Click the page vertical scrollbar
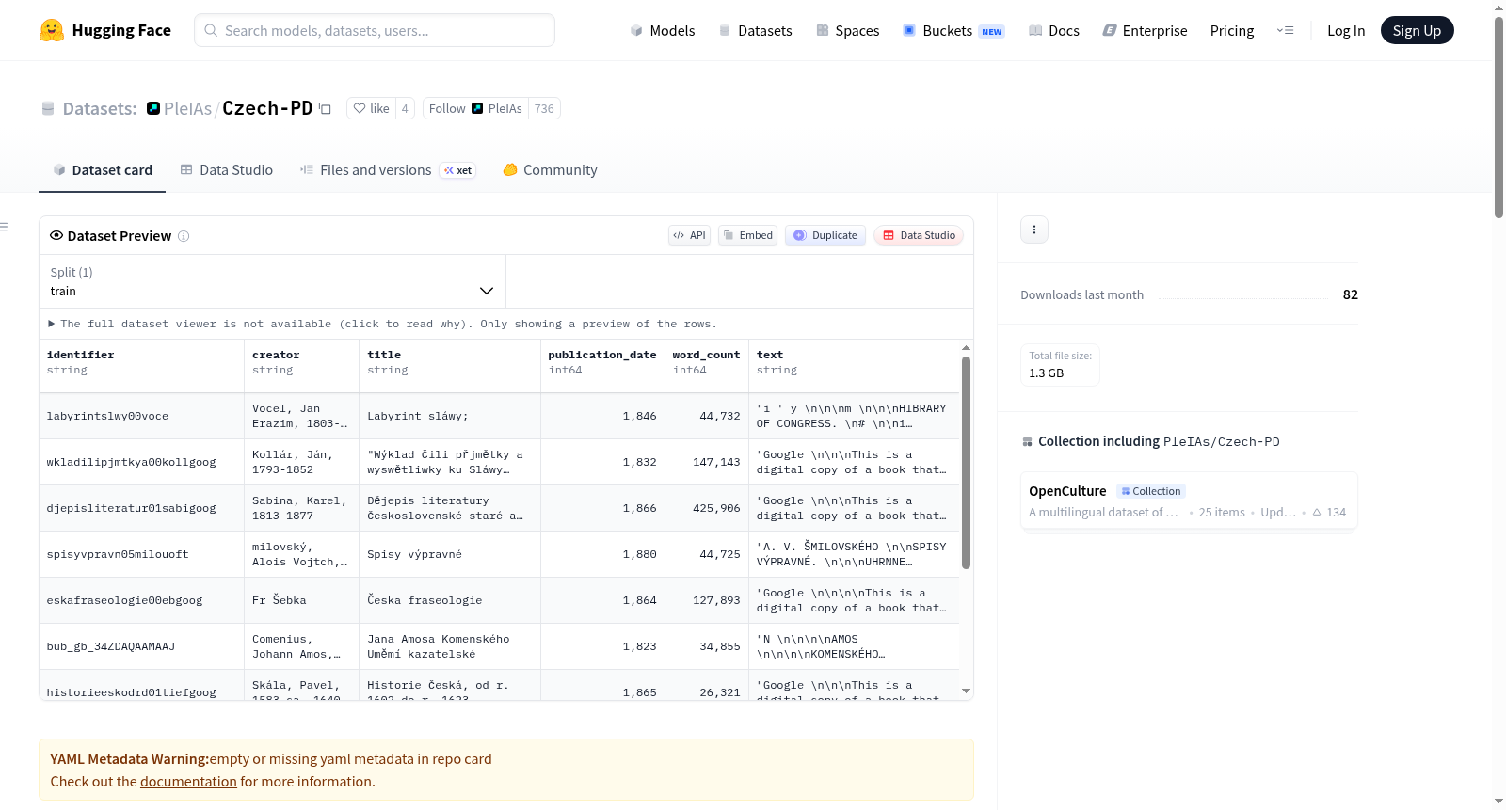1506x810 pixels. [1498, 118]
